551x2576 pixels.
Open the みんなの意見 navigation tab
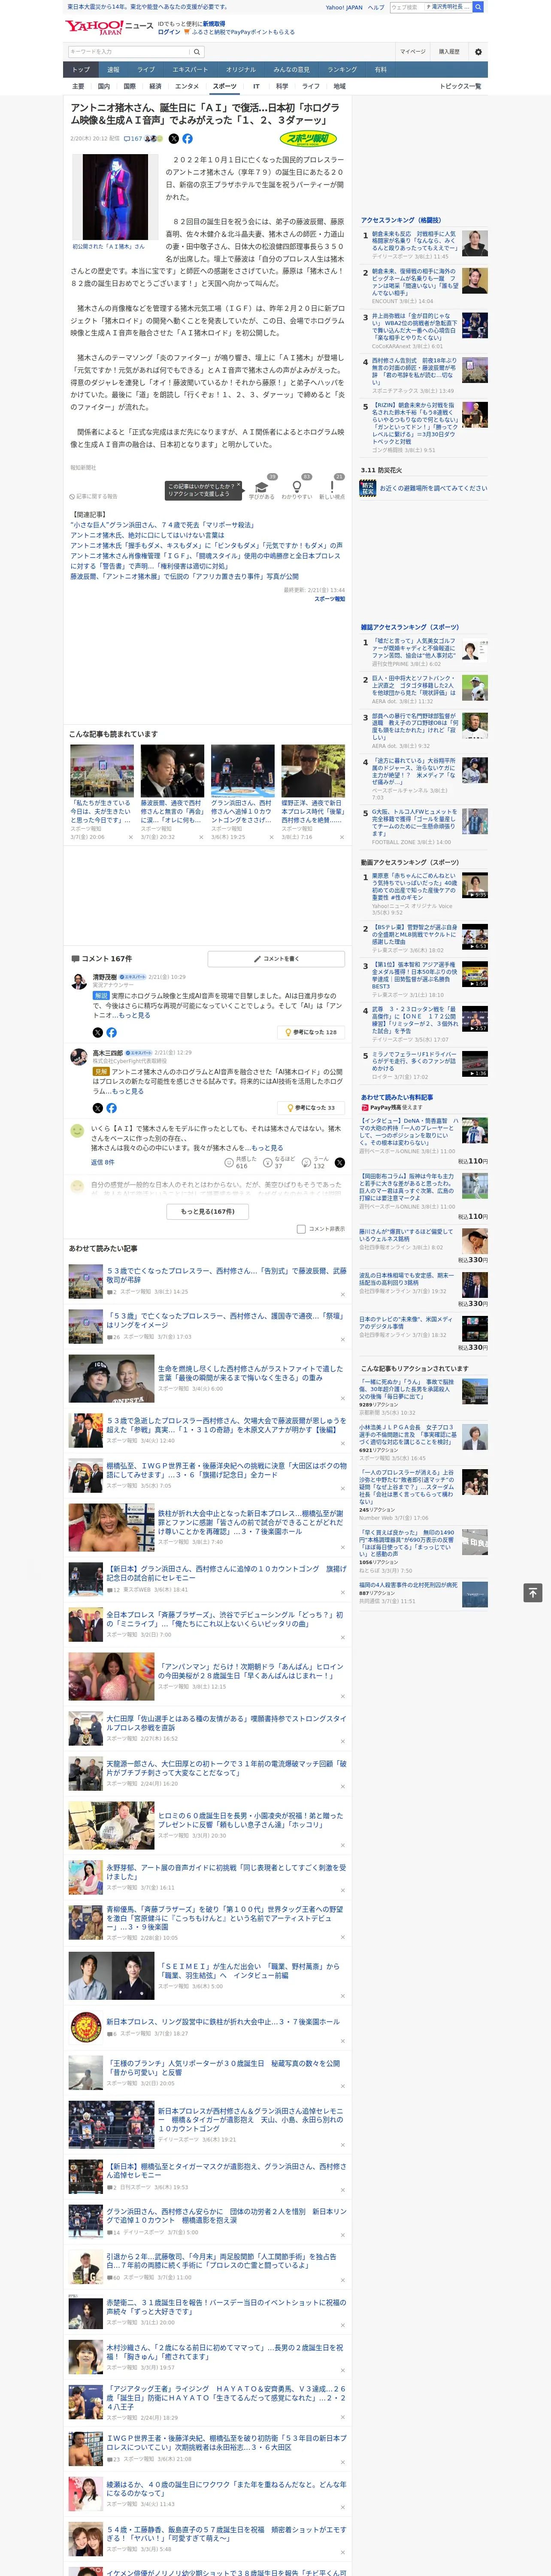(291, 70)
